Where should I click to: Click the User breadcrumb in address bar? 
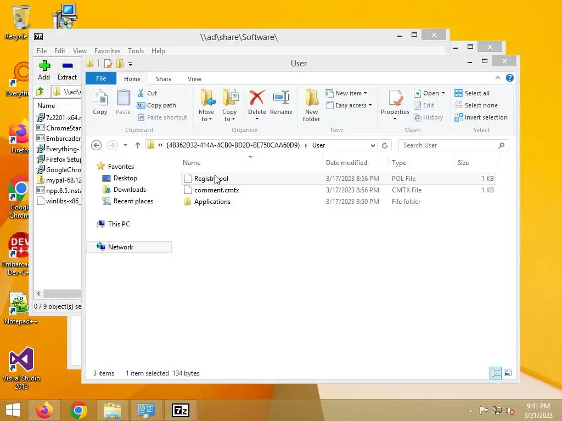pyautogui.click(x=318, y=145)
